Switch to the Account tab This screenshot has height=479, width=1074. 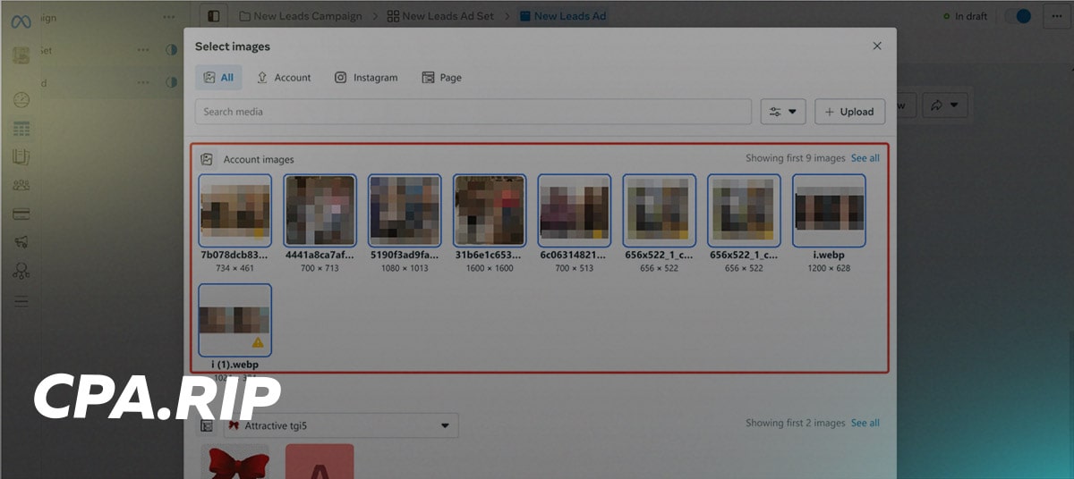(x=284, y=78)
